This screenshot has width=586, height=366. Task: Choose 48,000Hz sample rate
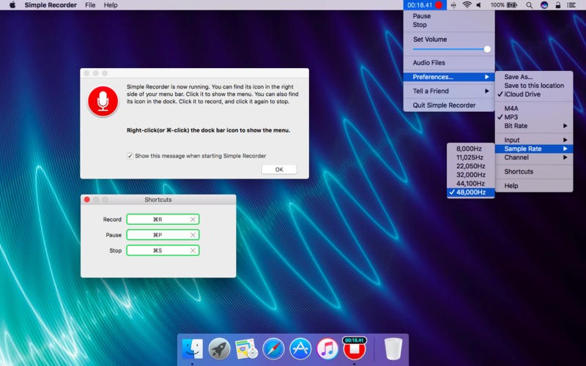pyautogui.click(x=471, y=192)
